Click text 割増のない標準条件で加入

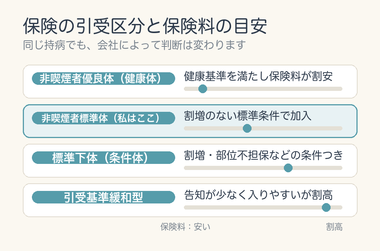(247, 116)
